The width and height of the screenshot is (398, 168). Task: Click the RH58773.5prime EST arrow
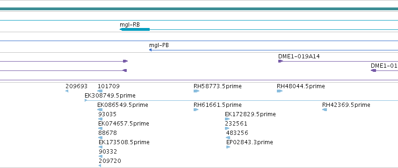196,91
